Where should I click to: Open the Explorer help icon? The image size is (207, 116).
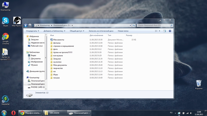coord(170,31)
